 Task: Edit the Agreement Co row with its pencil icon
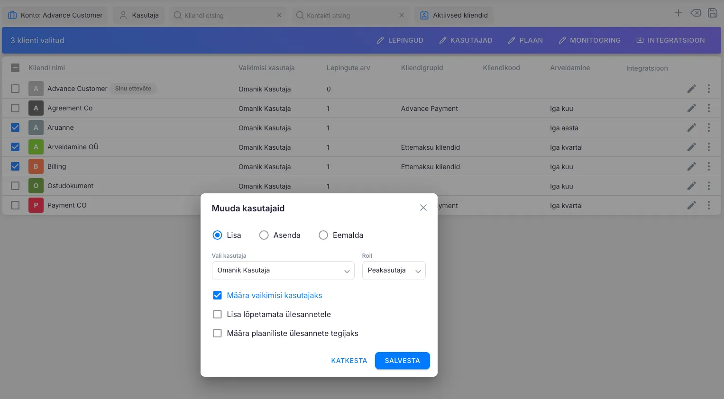692,109
